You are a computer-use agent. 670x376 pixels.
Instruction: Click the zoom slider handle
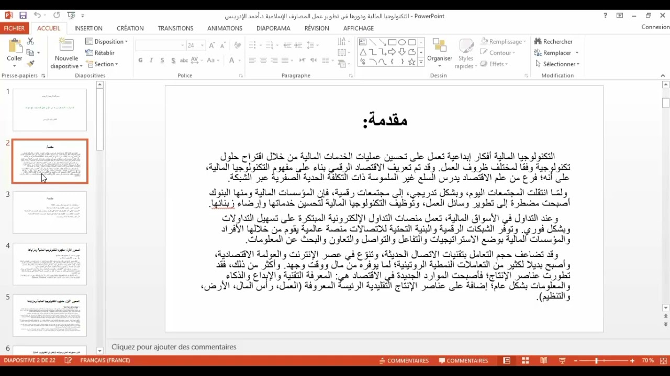click(595, 361)
